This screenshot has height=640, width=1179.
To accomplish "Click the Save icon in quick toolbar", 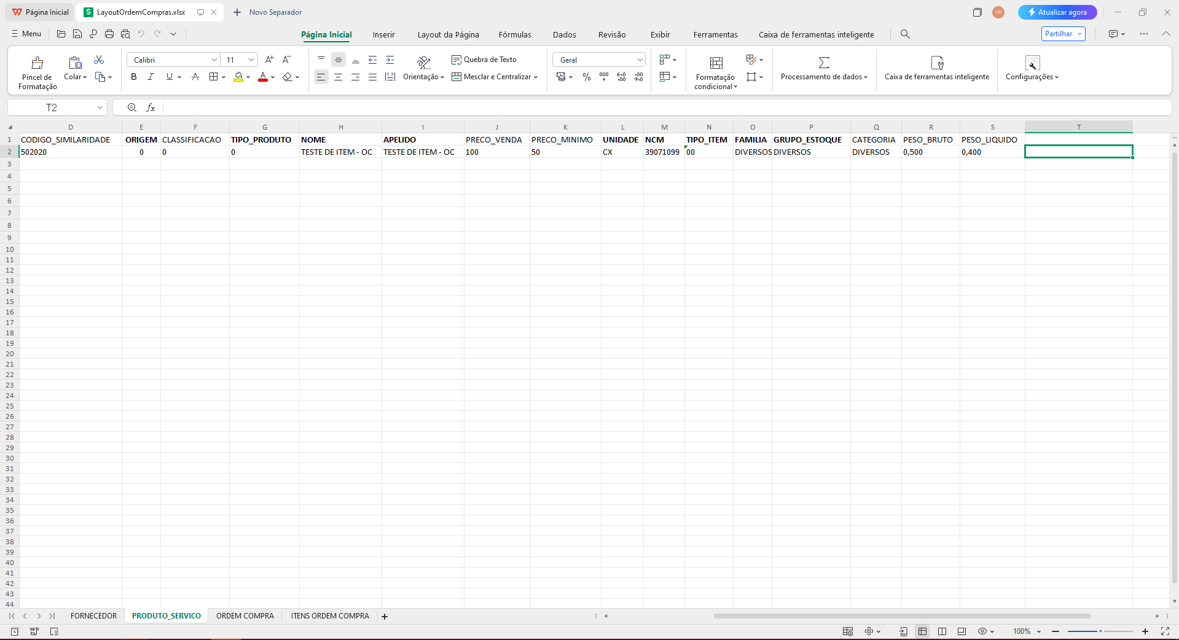I will pos(77,34).
